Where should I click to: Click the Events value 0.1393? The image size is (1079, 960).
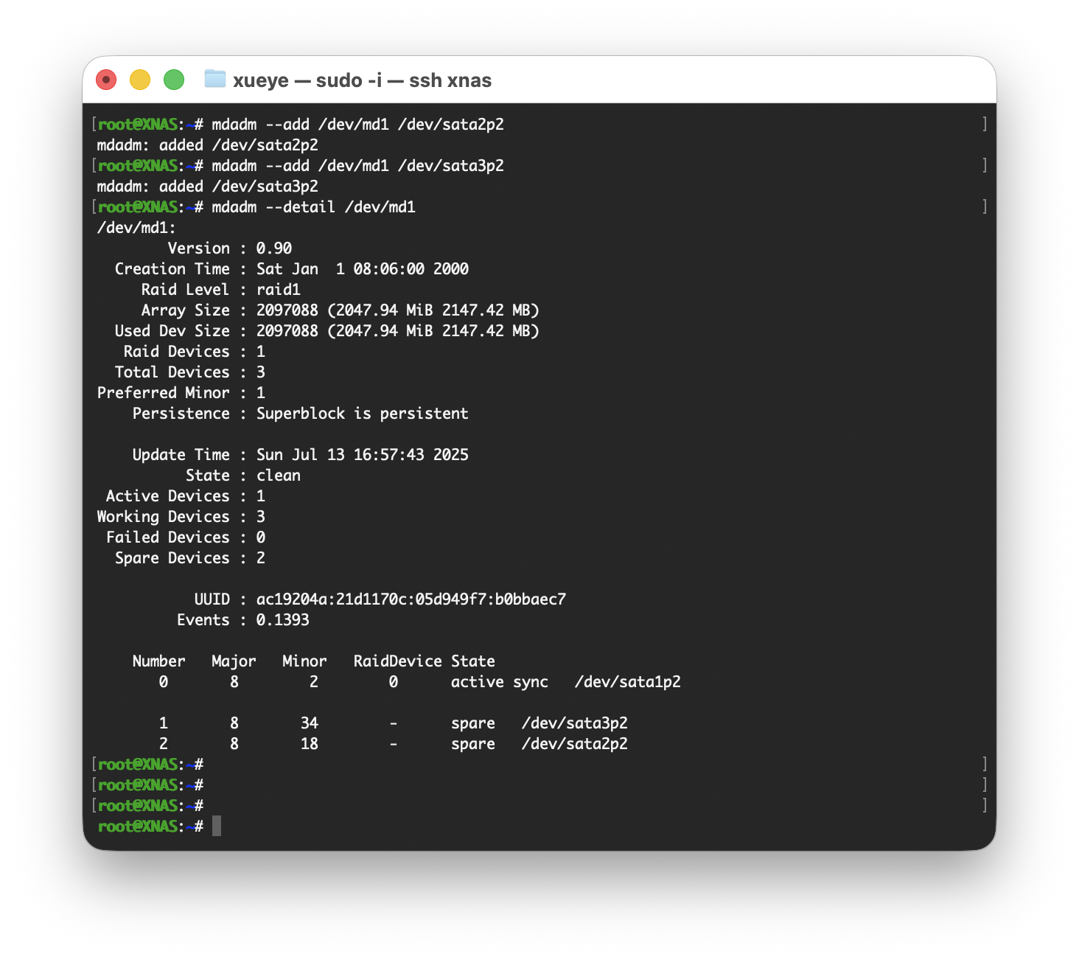[x=282, y=620]
